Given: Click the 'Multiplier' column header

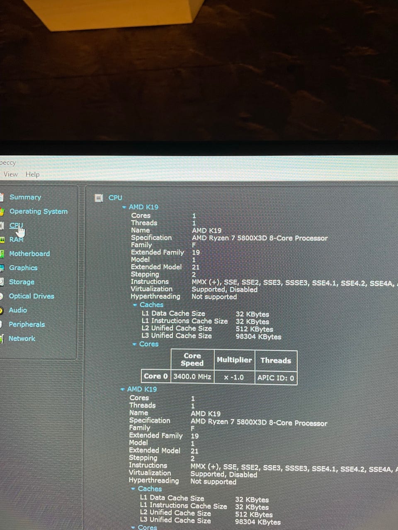Looking at the screenshot, I should (234, 360).
